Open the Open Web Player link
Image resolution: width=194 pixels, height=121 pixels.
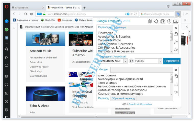click(x=39, y=67)
